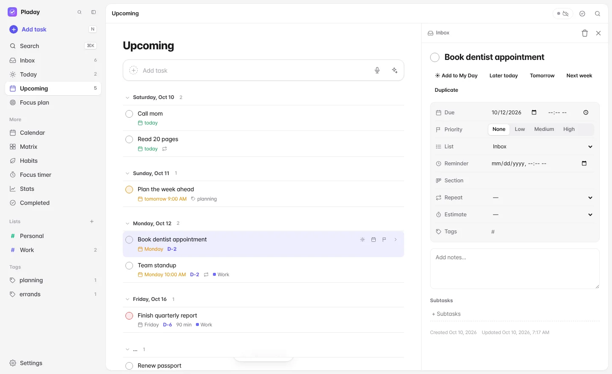The width and height of the screenshot is (612, 374).
Task: Duplicate the task
Action: coord(446,90)
